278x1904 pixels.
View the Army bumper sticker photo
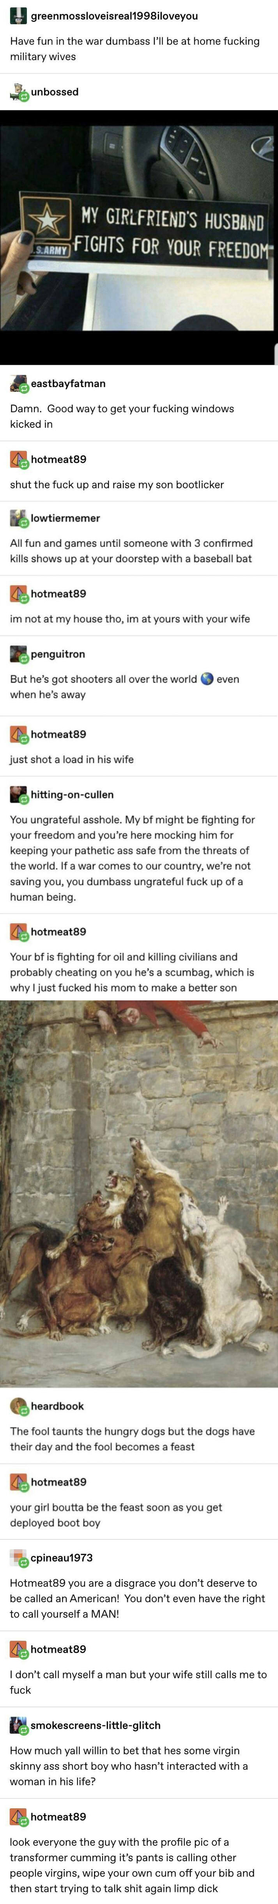click(x=139, y=237)
